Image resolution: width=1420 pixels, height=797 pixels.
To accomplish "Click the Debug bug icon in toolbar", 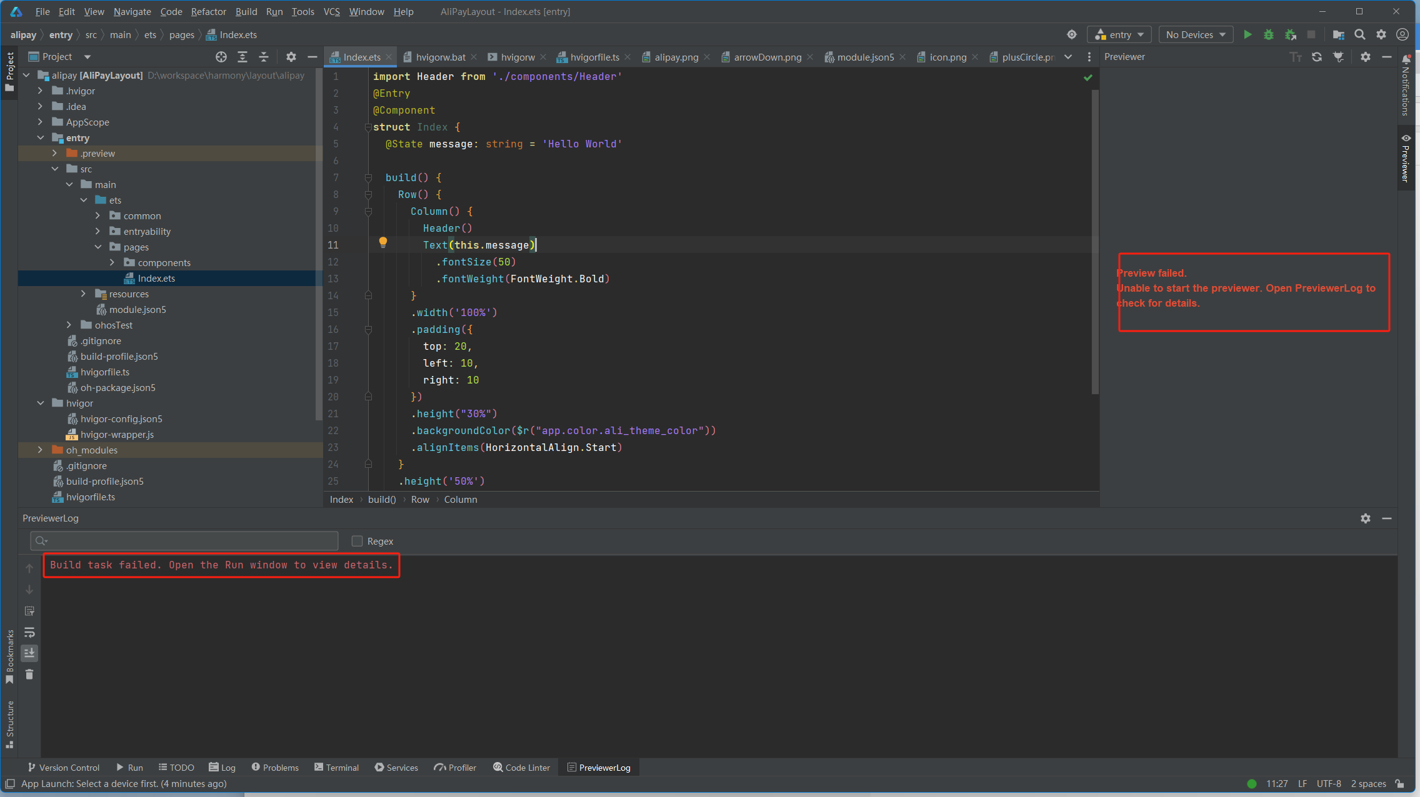I will pyautogui.click(x=1269, y=35).
